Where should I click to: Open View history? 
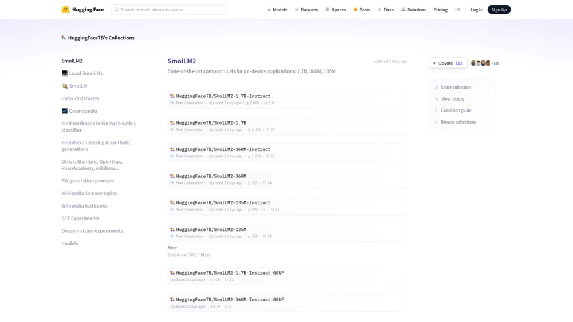453,99
